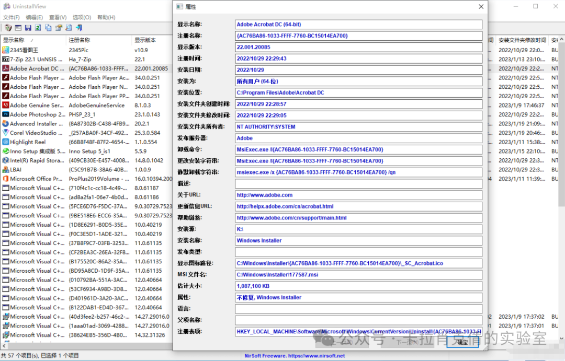This screenshot has height=361, width=565.
Task: Open the 帮助(H) menu
Action: point(106,17)
